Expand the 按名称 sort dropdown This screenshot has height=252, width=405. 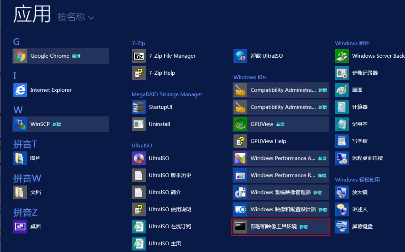click(x=76, y=17)
